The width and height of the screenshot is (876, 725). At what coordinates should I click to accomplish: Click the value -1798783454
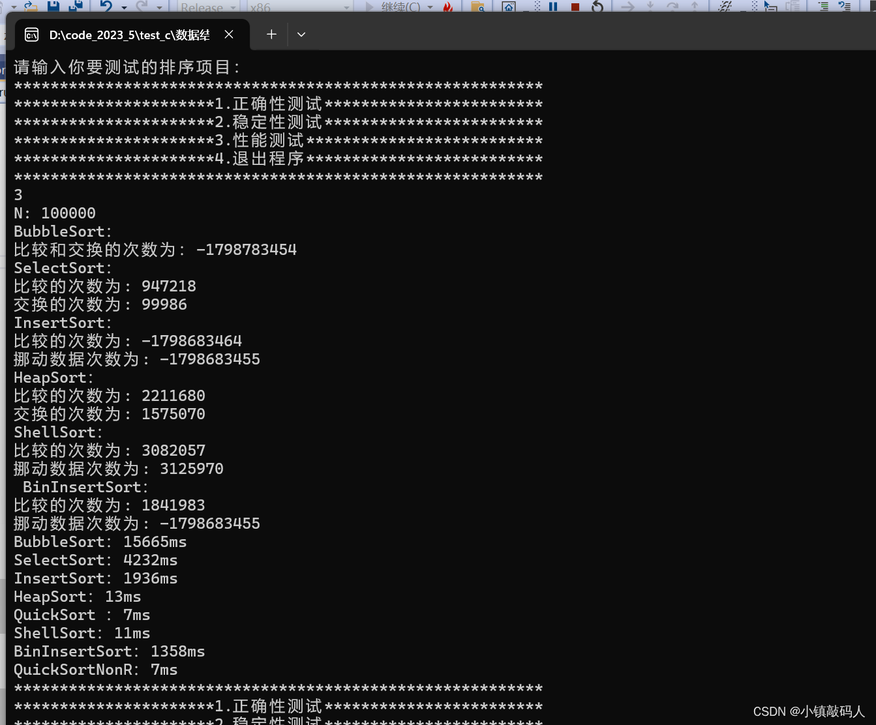[247, 250]
